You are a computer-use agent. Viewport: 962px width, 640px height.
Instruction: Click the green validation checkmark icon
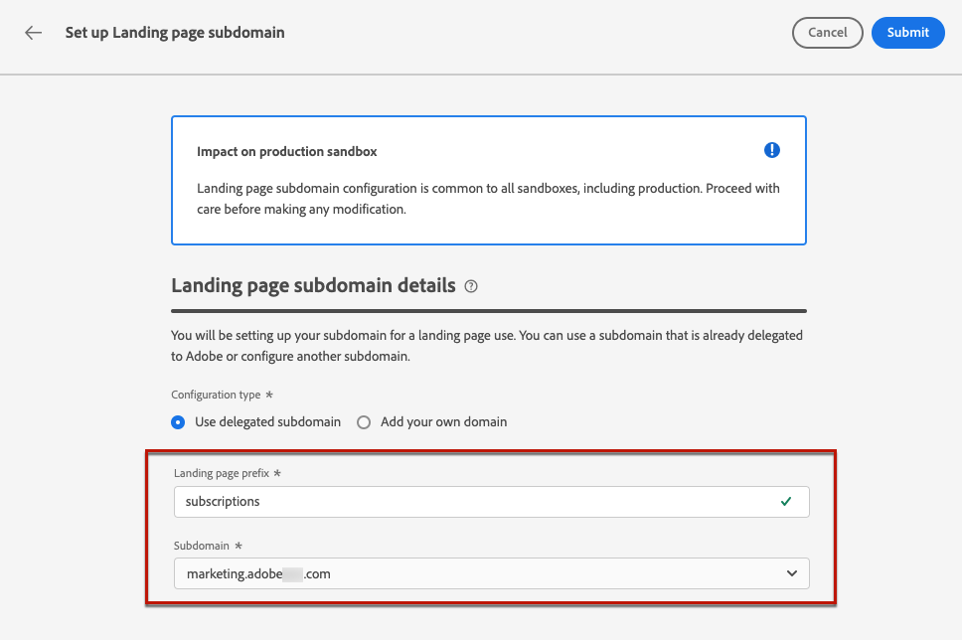(x=786, y=502)
